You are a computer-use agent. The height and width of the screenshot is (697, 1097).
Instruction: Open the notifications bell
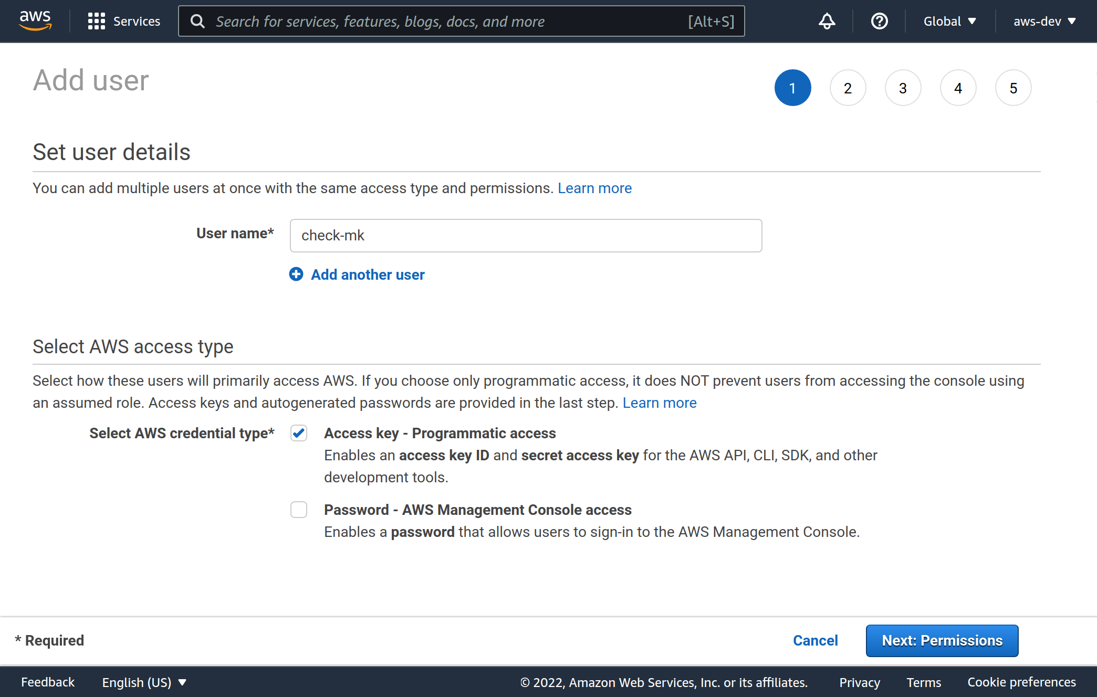[827, 21]
